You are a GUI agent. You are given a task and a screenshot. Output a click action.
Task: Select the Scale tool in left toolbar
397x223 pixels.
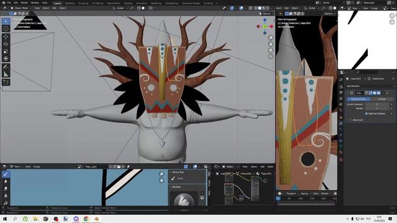(x=6, y=51)
